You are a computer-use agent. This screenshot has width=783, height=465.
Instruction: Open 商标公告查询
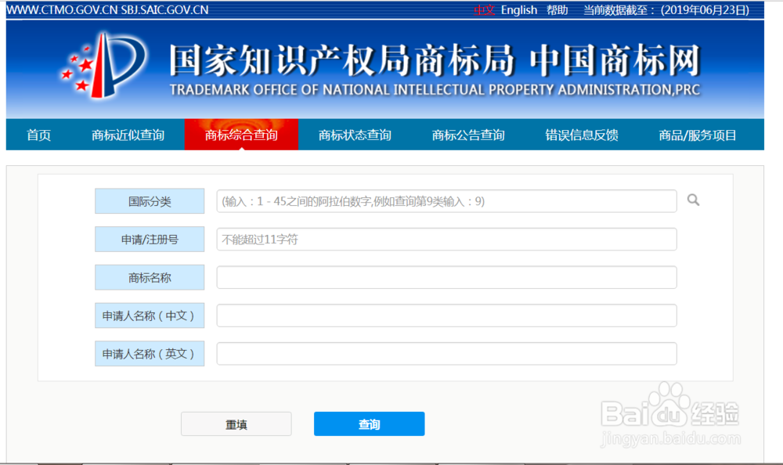pos(467,134)
